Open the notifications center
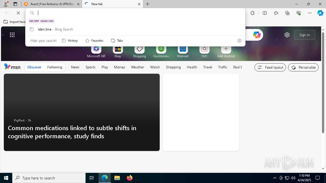The height and width of the screenshot is (183, 326). pyautogui.click(x=318, y=178)
